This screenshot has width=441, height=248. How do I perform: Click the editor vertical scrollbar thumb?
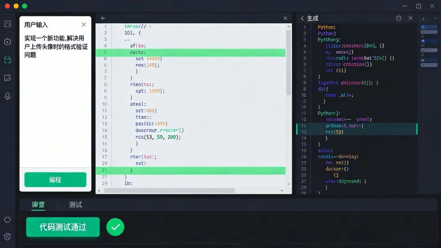[289, 63]
